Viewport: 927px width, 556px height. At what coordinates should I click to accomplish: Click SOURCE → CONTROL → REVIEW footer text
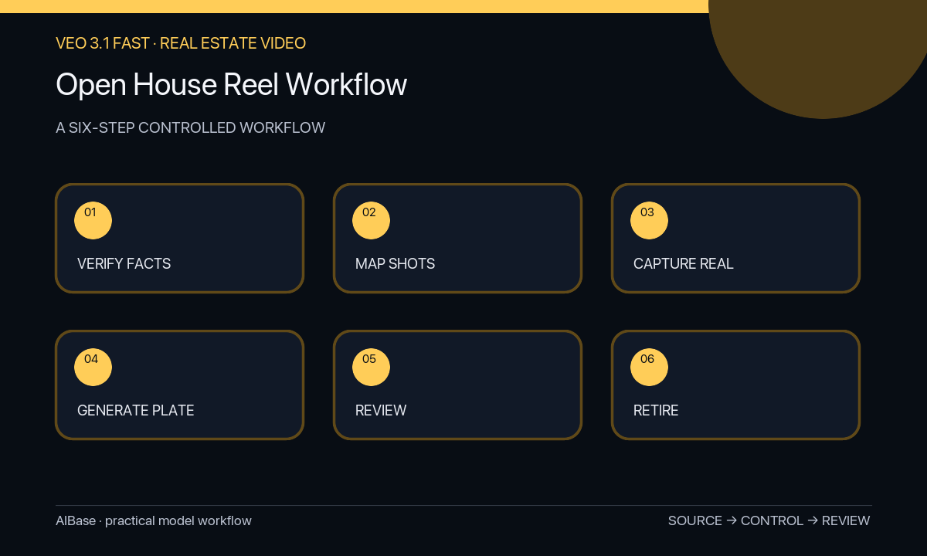[769, 520]
